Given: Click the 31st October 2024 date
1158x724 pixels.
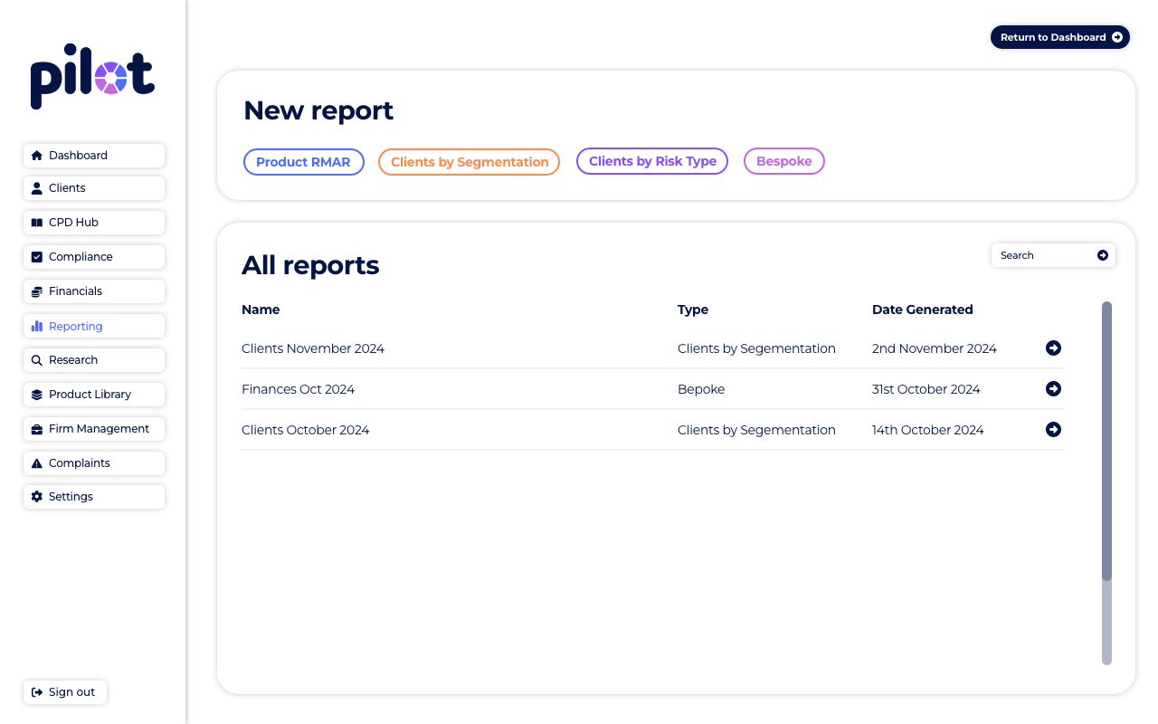Looking at the screenshot, I should (x=926, y=389).
